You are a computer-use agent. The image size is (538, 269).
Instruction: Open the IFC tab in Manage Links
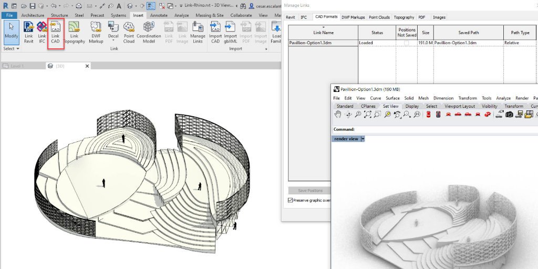(304, 17)
